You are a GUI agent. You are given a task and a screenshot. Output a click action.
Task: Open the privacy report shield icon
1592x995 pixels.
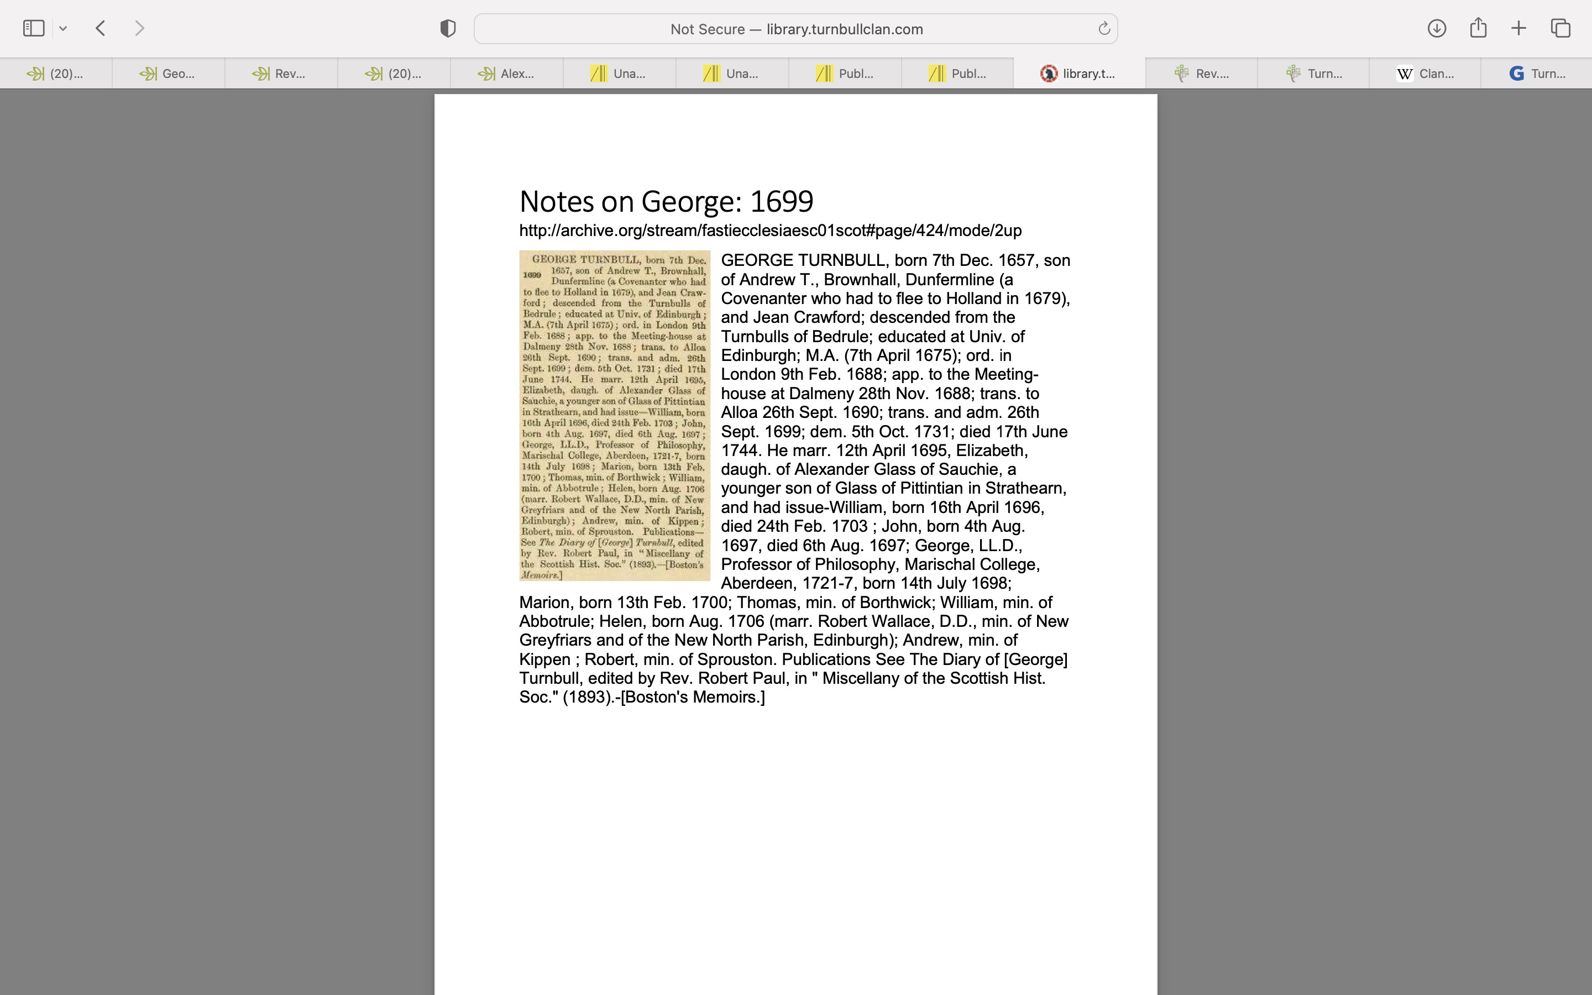448,28
